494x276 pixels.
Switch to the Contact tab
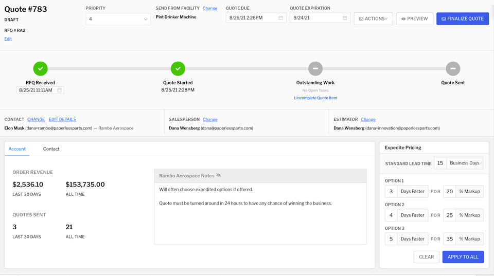tap(51, 149)
